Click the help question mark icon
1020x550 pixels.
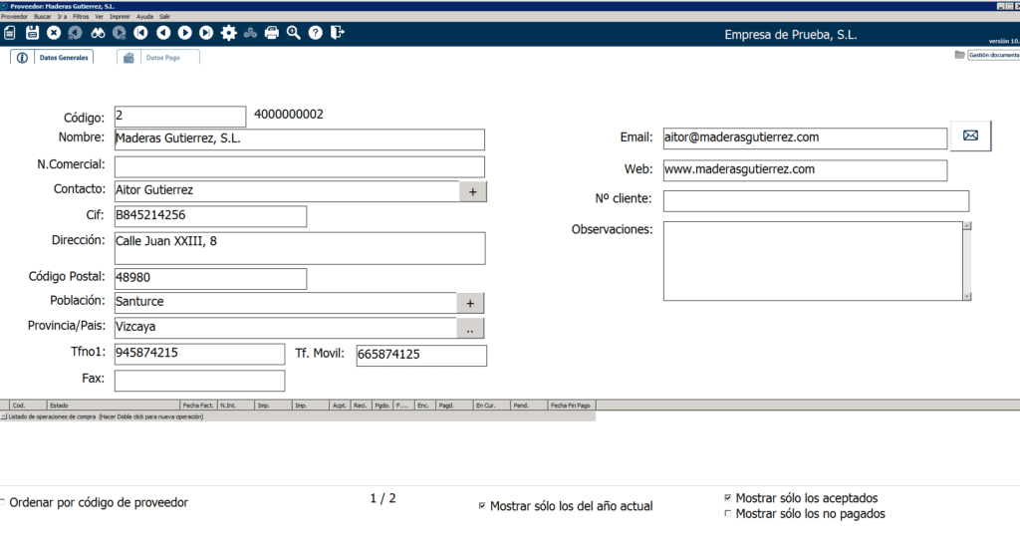(316, 33)
